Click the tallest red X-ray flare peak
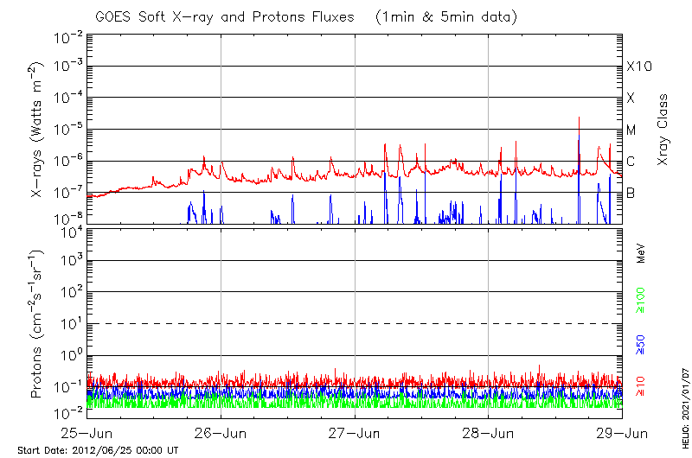Image resolution: width=692 pixels, height=458 pixels. tap(579, 118)
